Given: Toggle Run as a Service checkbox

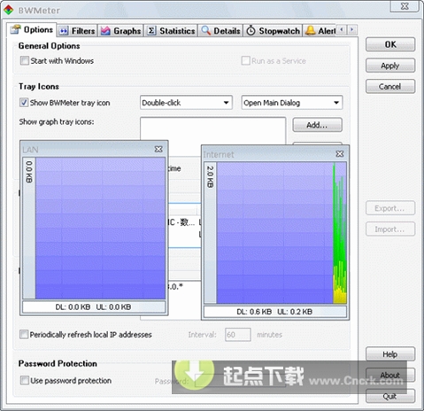Looking at the screenshot, I should pos(245,61).
